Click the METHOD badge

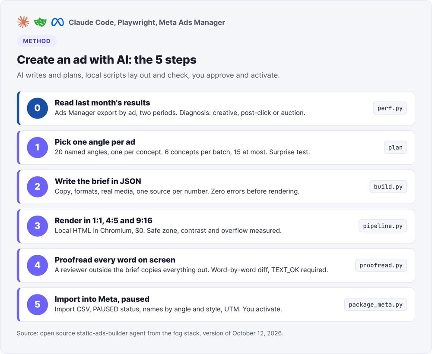pos(37,41)
